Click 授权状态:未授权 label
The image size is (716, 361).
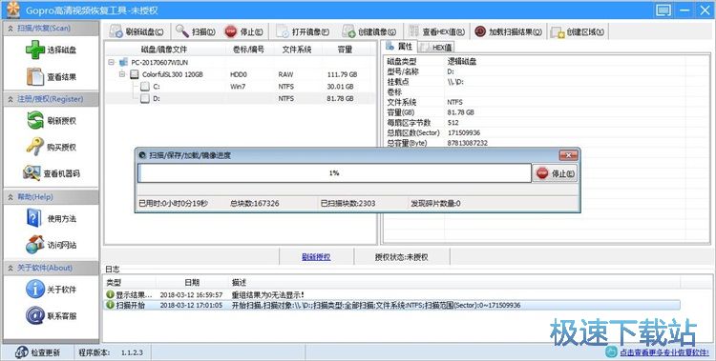click(x=401, y=257)
